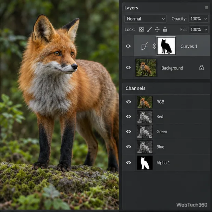Click the lock position move icon
Viewport: 212px width, 212px height.
pyautogui.click(x=157, y=29)
